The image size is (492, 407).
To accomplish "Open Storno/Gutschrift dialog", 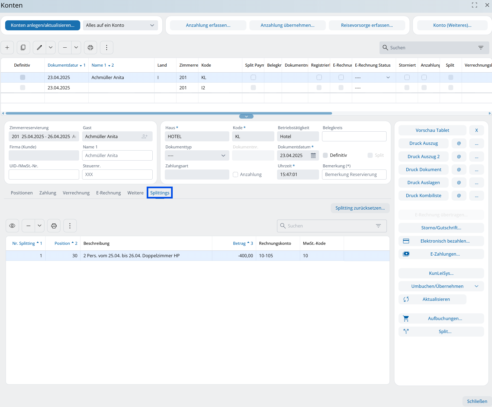I will coord(441,228).
